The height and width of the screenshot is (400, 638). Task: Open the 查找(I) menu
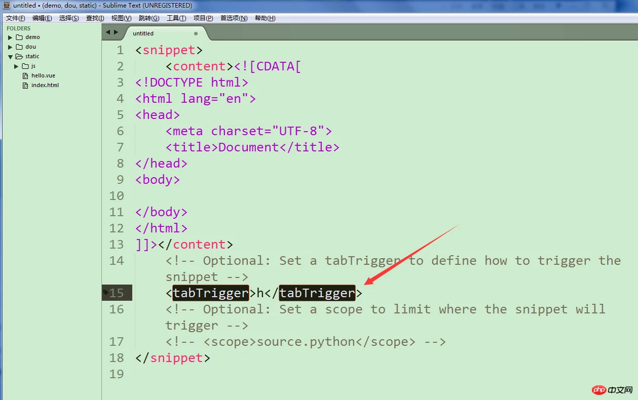click(x=95, y=18)
